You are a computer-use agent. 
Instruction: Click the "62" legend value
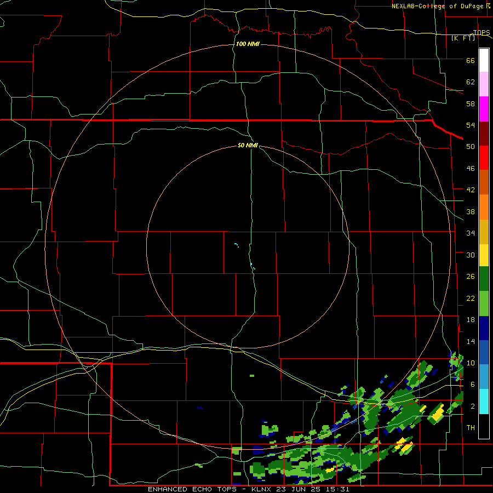coord(471,82)
